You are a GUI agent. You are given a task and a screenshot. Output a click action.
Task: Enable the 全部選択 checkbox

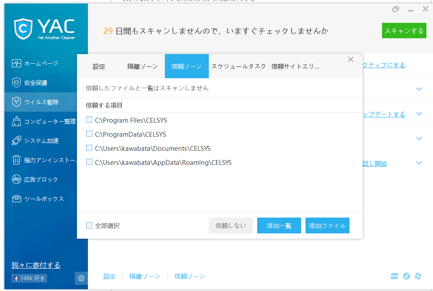tap(89, 226)
